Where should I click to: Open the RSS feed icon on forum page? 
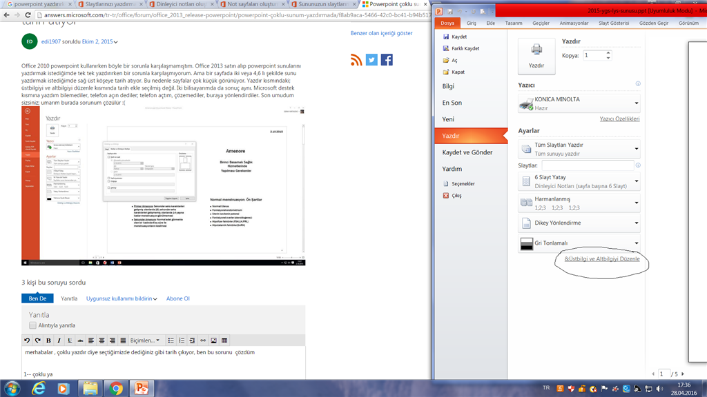point(356,60)
